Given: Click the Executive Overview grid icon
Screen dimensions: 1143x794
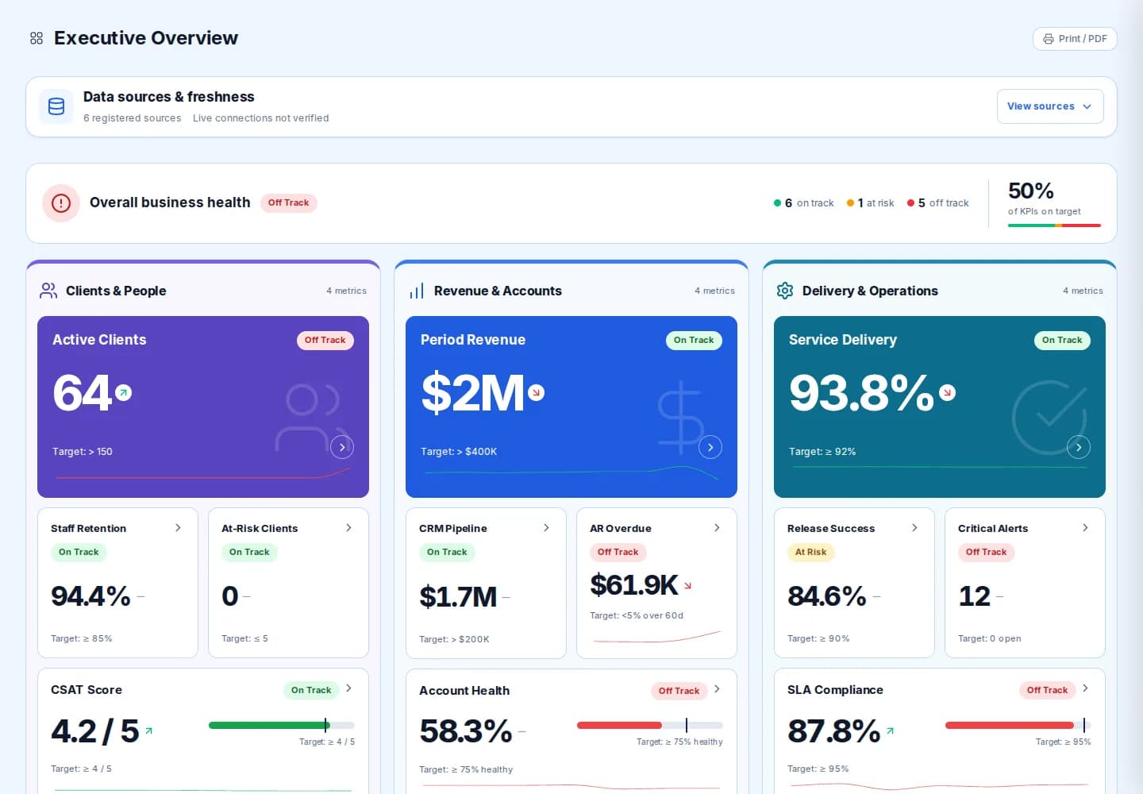Looking at the screenshot, I should pyautogui.click(x=37, y=38).
